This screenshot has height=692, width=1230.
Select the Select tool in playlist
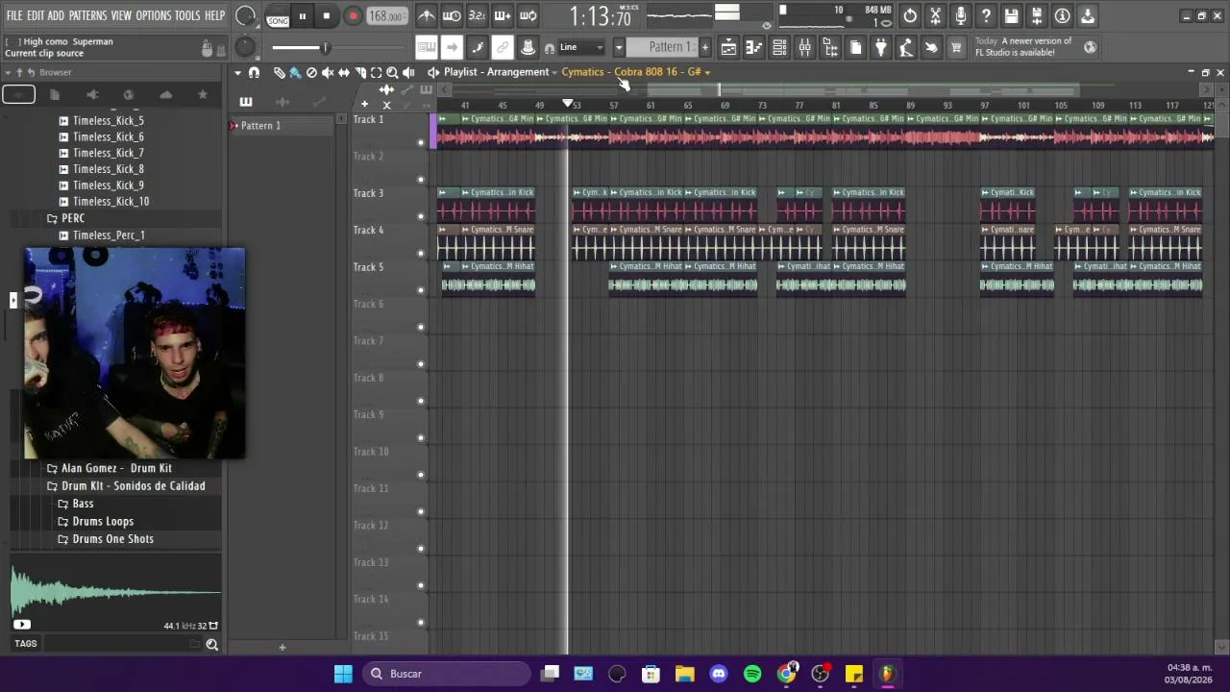pos(376,72)
